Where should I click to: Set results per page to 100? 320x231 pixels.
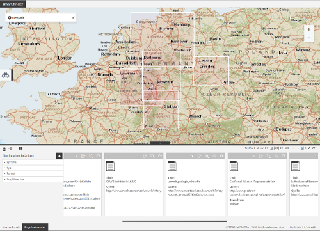pyautogui.click(x=287, y=148)
